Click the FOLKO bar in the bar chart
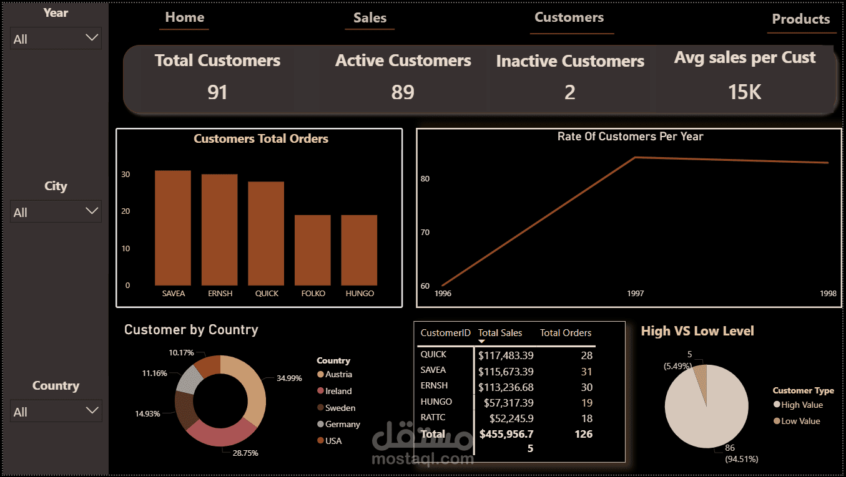The height and width of the screenshot is (477, 846). 313,251
